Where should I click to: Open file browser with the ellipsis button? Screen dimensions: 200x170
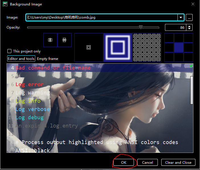click(x=189, y=17)
